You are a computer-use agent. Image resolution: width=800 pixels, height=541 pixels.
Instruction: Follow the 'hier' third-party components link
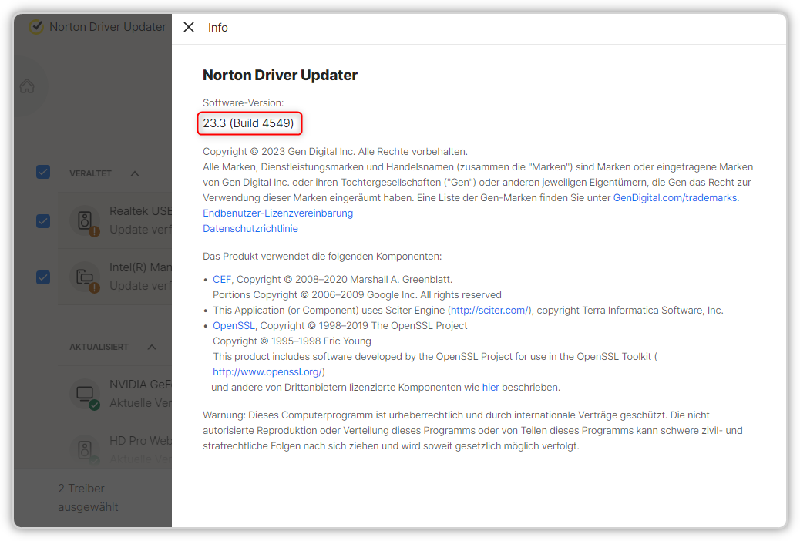coord(490,387)
